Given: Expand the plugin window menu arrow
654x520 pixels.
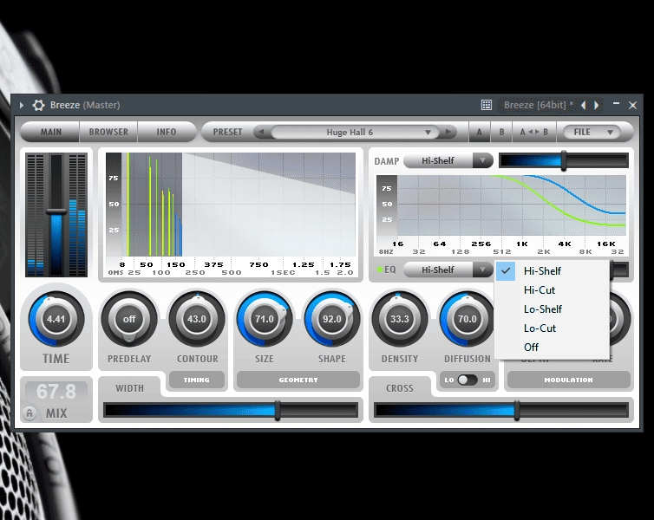Looking at the screenshot, I should 22,106.
